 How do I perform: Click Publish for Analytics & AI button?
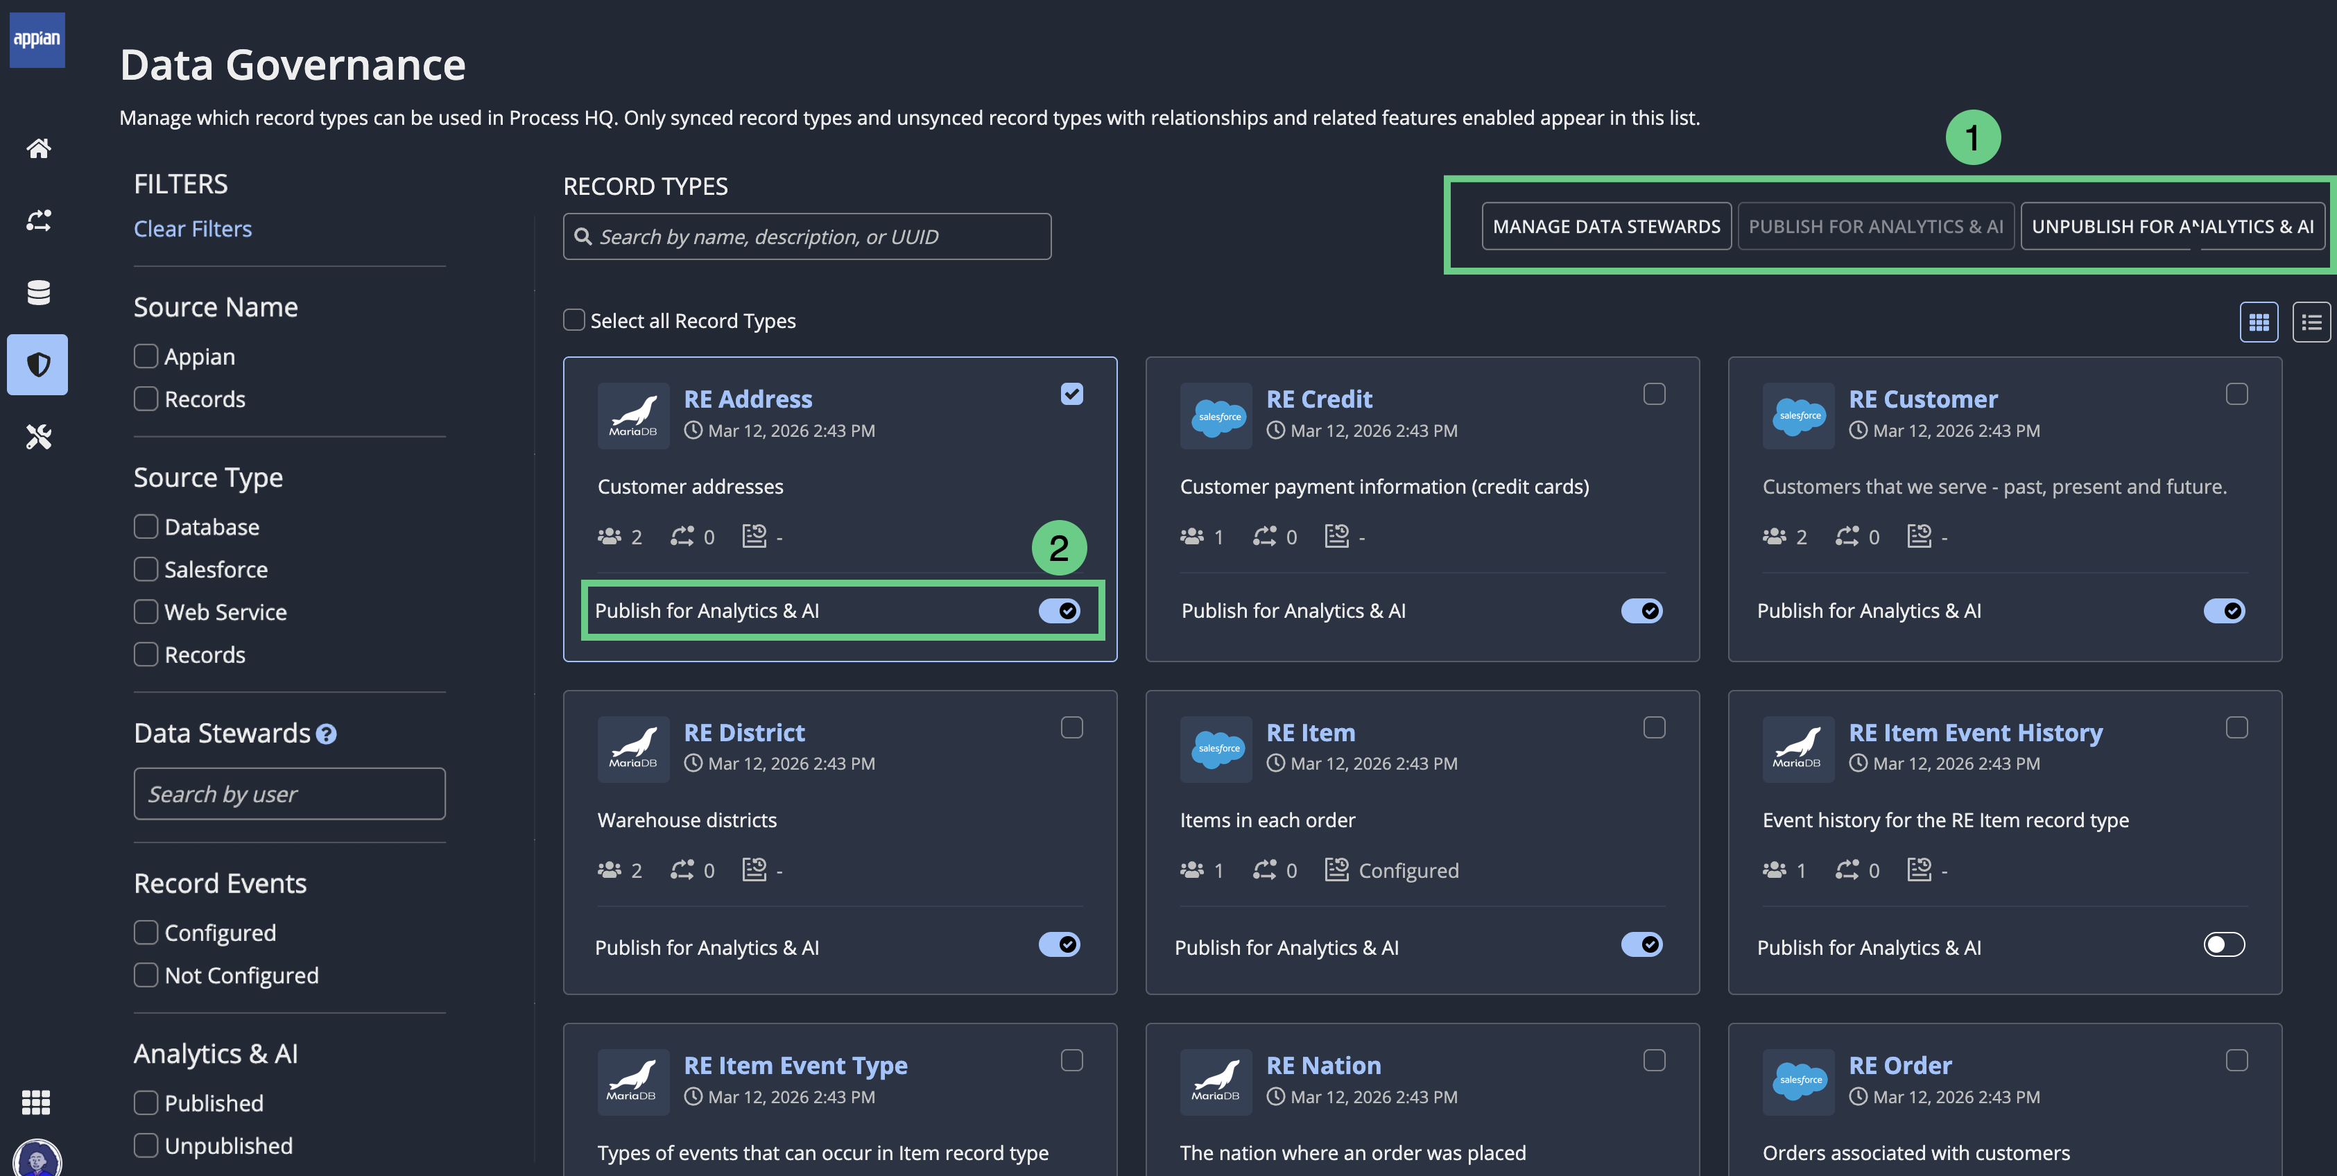click(x=1875, y=226)
